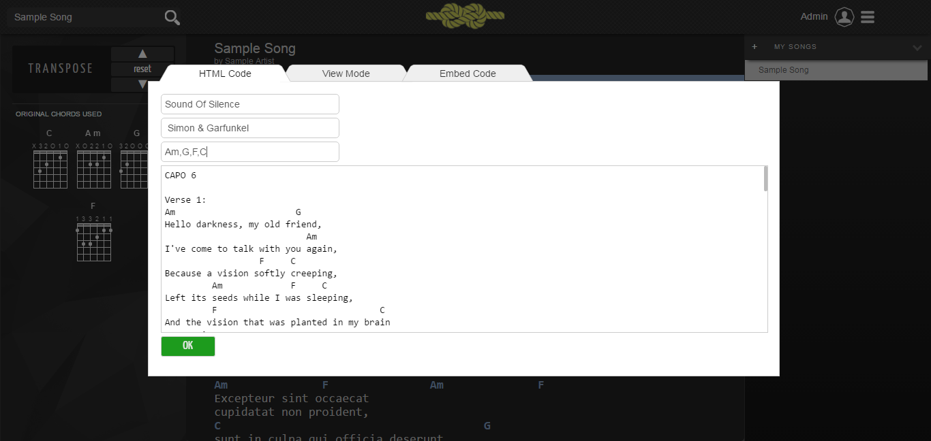Click the green OK button
Screen dimensions: 931x441
[x=188, y=346]
